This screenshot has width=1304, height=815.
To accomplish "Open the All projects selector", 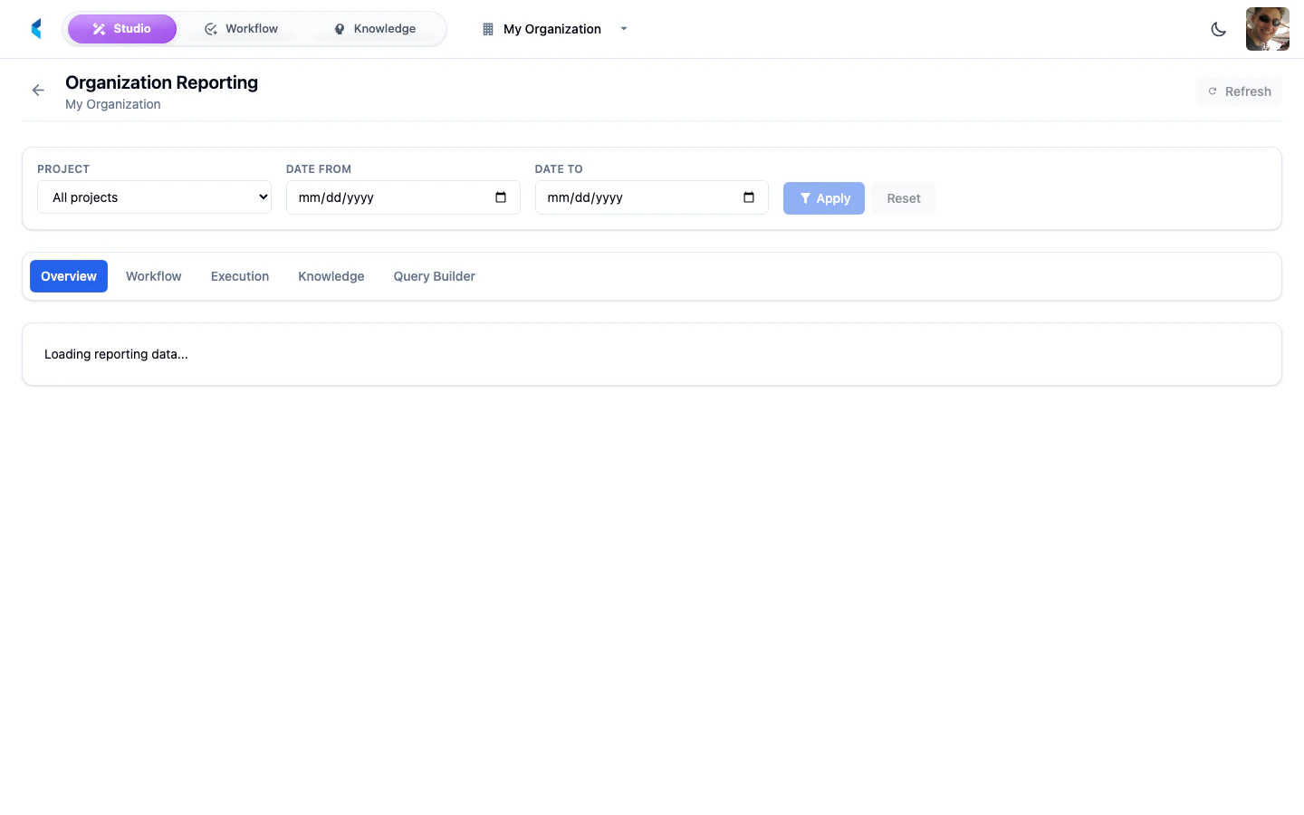I will (x=154, y=197).
